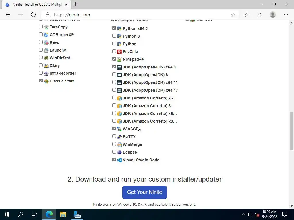Open File Explorer from taskbar

63,214
